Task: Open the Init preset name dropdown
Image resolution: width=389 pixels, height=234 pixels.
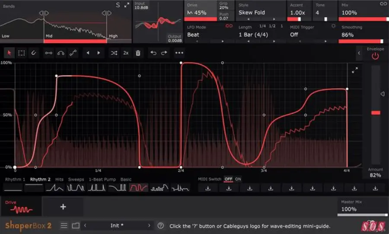Action: coord(117,225)
